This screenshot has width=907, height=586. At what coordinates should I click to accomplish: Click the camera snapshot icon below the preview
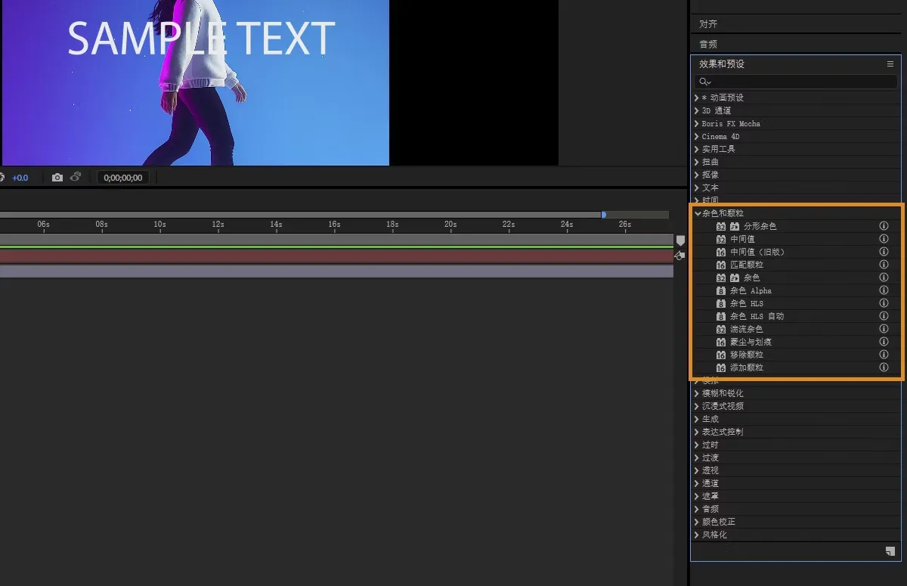coord(57,178)
